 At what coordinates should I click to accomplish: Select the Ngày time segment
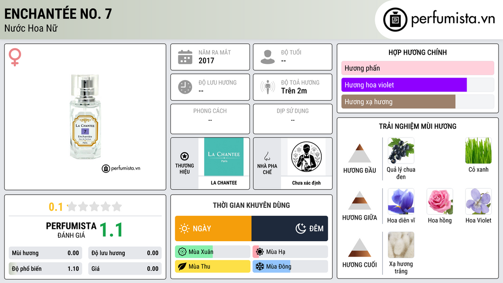[x=213, y=228]
